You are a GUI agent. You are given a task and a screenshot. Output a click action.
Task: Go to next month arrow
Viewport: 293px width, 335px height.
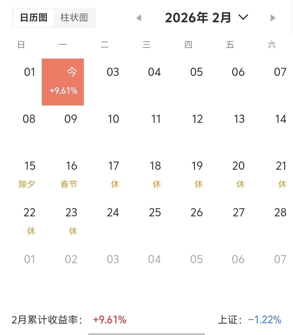click(273, 18)
